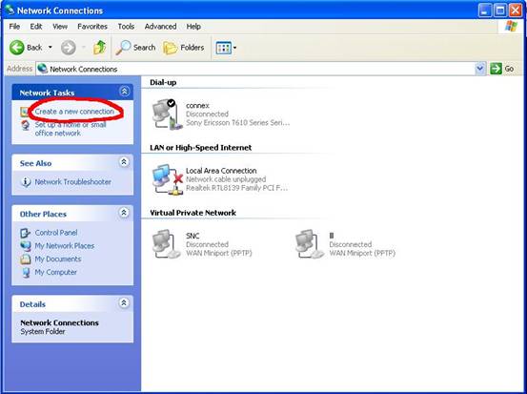Image resolution: width=527 pixels, height=394 pixels.
Task: Open the Advanced menu
Action: coord(160,27)
